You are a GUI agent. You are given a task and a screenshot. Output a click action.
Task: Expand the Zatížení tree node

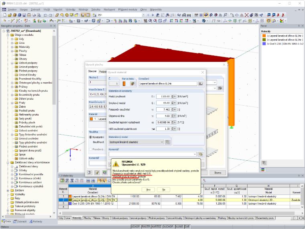pos(8,190)
